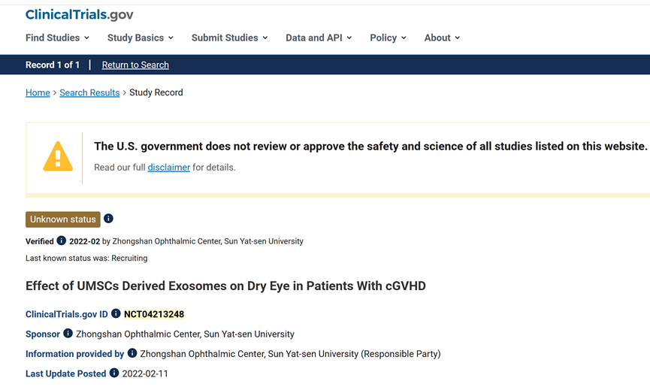The height and width of the screenshot is (390, 650).
Task: Click info icon beside Verified label
Action: click(x=62, y=241)
